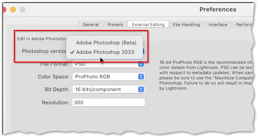Click the yellow minimize window button
Viewport: 258px width, 138px height.
(13, 9)
